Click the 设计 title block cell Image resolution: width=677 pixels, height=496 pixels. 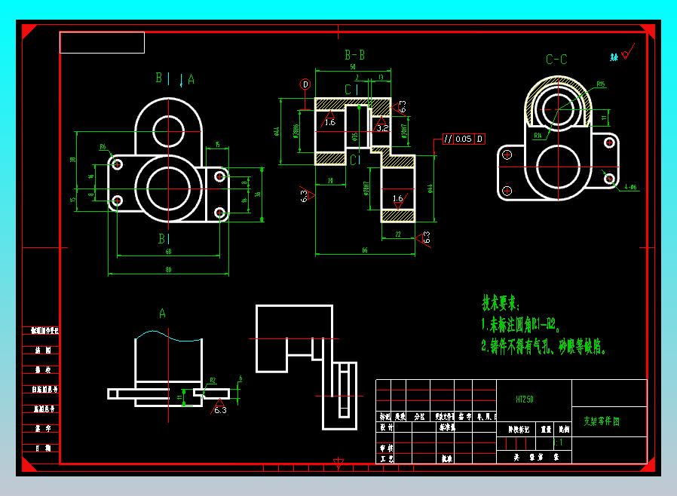387,427
